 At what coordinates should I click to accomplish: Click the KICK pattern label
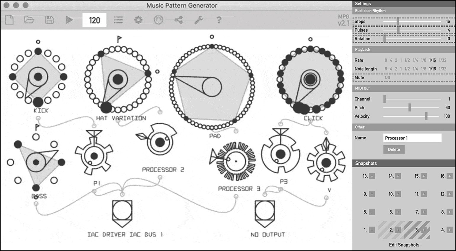(41, 111)
